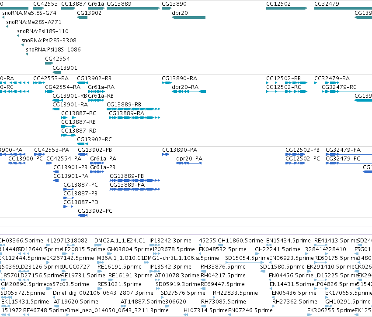Select transcript CG32479-RA label
This screenshot has width=372, height=317.
coord(332,78)
